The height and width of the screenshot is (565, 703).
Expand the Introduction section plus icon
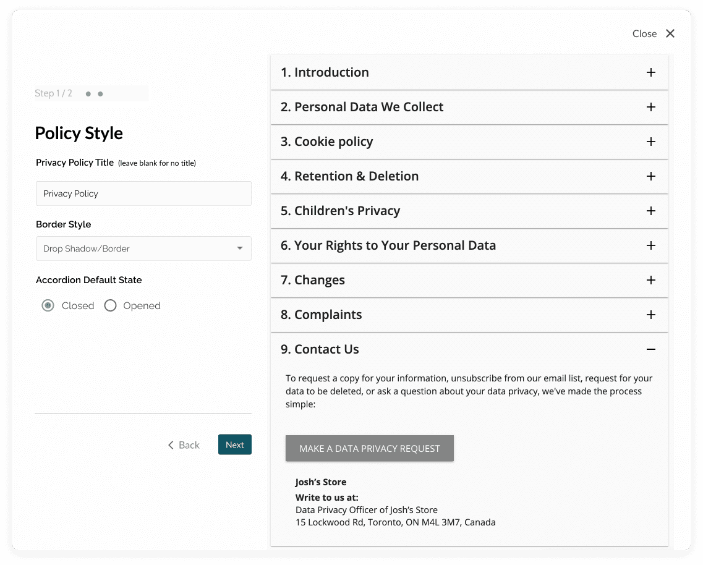(x=650, y=72)
